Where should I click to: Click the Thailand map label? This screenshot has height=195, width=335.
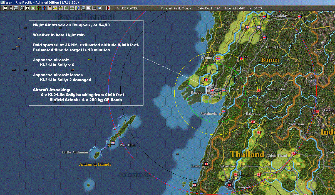pos(247,154)
